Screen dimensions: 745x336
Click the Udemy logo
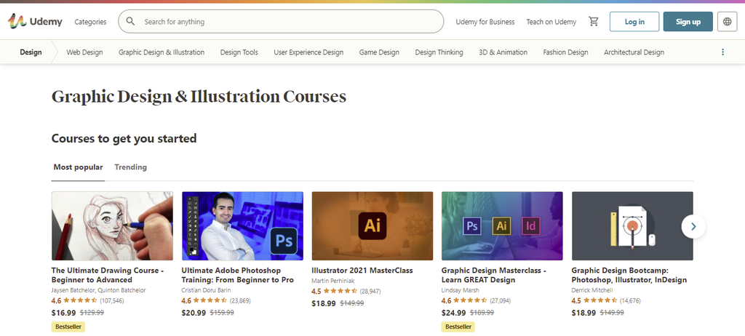[35, 21]
